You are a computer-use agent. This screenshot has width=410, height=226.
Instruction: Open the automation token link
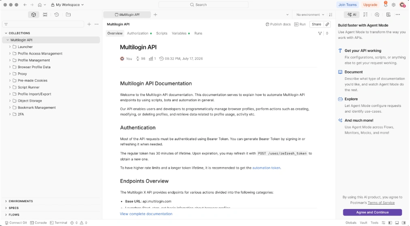266,168
